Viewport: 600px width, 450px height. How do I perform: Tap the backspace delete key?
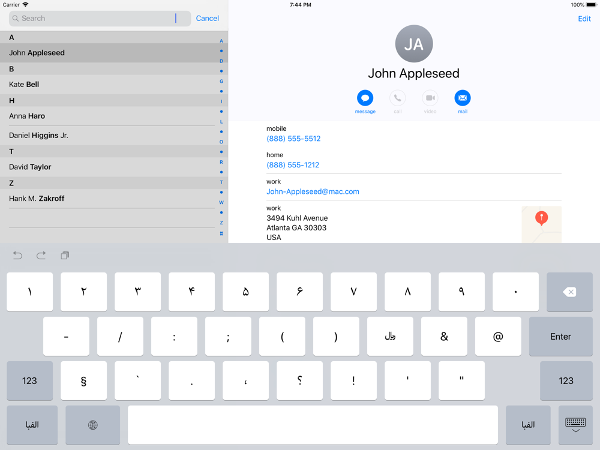point(569,292)
